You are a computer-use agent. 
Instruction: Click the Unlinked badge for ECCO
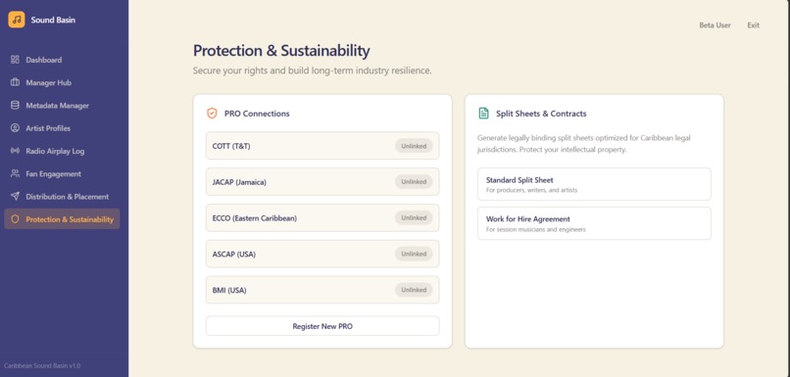tap(414, 218)
